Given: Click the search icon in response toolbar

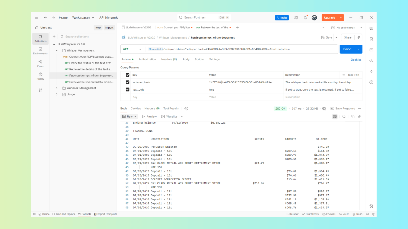Looking at the screenshot, I should (x=344, y=116).
